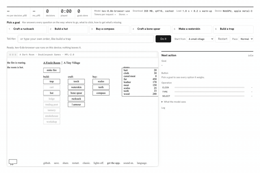The height and width of the screenshot is (173, 260).
Task: Buy teeth
Action: (101, 87)
